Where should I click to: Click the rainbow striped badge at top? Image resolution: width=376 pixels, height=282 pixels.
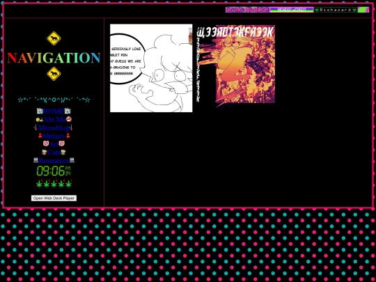point(292,10)
